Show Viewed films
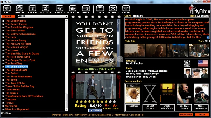Image resolution: width=211 pixels, height=118 pixels. [x=86, y=9]
